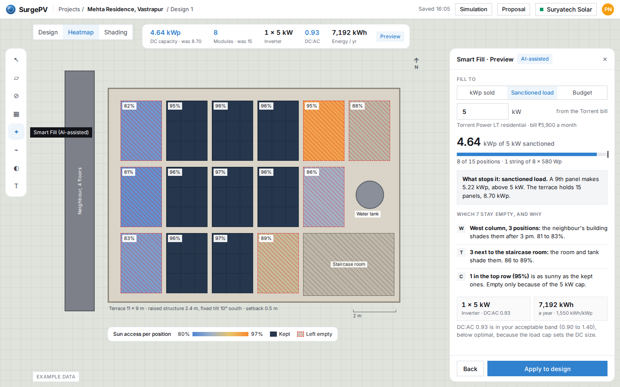Click the AI-assisted badge
This screenshot has height=387, width=620.
pyautogui.click(x=535, y=59)
